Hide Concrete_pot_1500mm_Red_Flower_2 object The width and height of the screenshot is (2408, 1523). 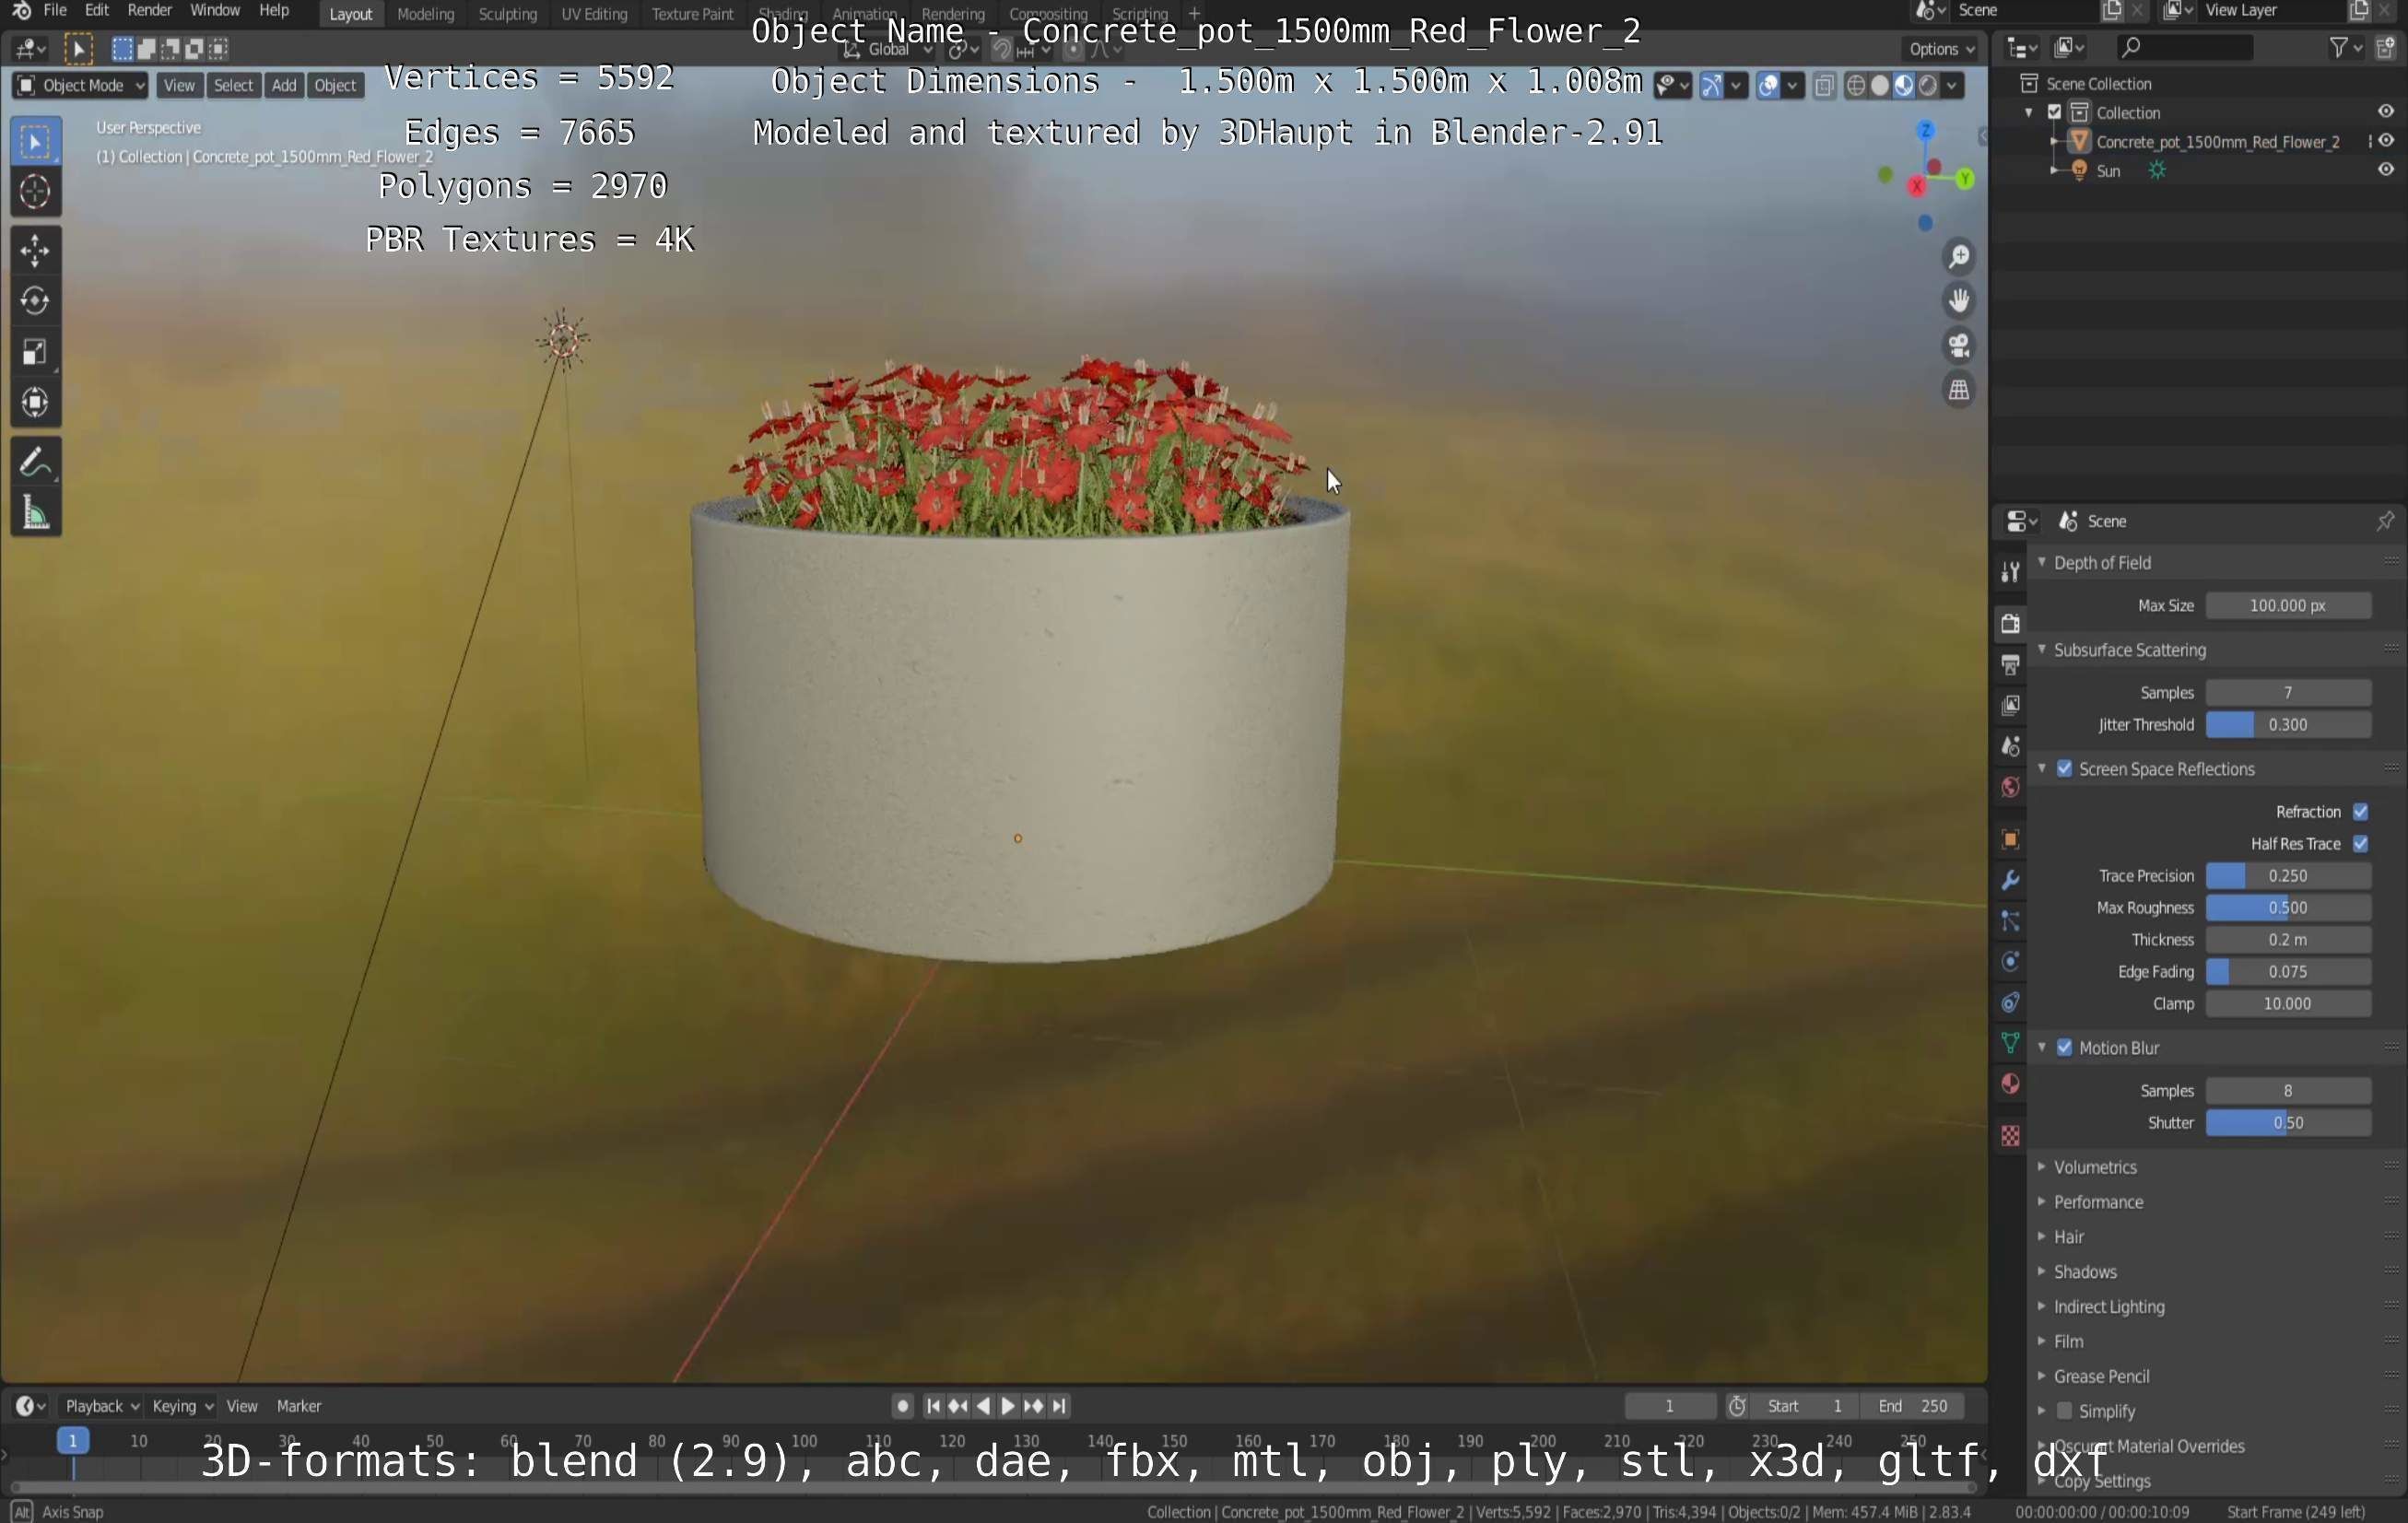2385,141
